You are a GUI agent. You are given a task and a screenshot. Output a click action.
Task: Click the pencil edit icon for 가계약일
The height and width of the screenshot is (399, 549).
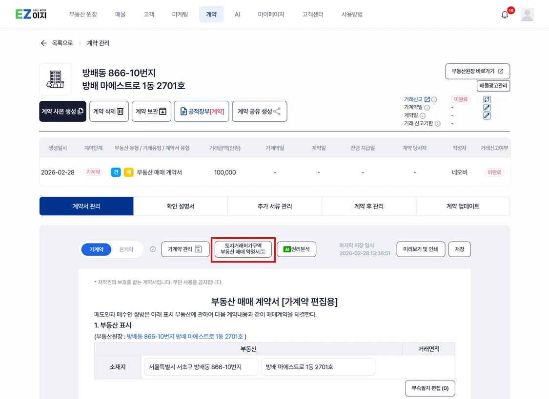pyautogui.click(x=487, y=108)
